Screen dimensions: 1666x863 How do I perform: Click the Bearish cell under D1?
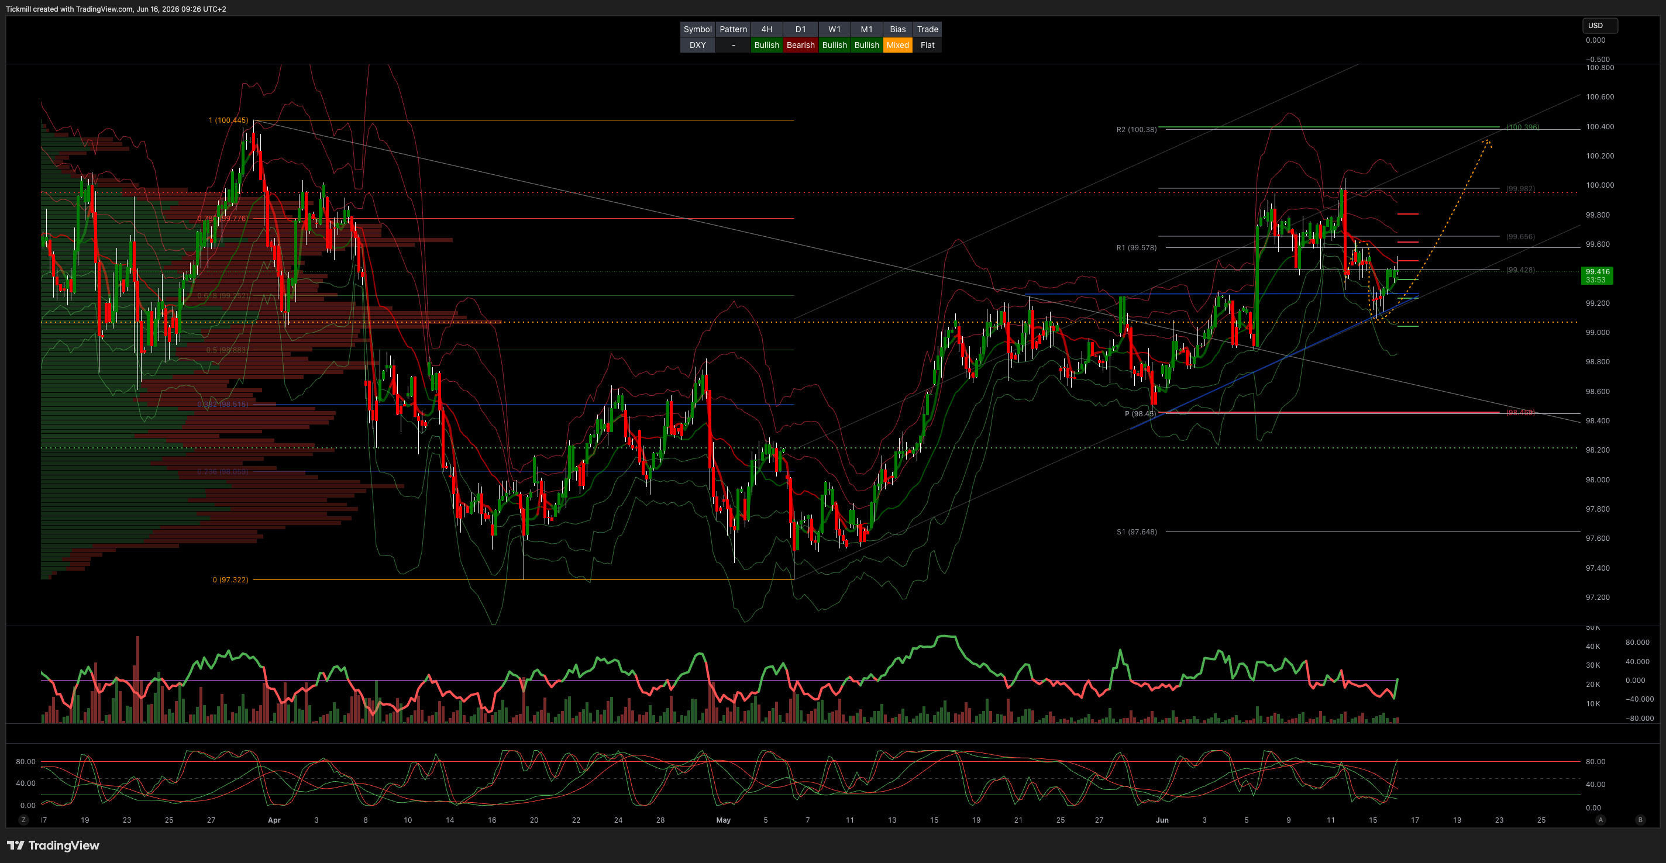click(x=801, y=45)
